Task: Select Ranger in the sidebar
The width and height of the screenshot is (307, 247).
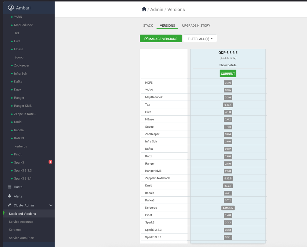Action: [19, 98]
